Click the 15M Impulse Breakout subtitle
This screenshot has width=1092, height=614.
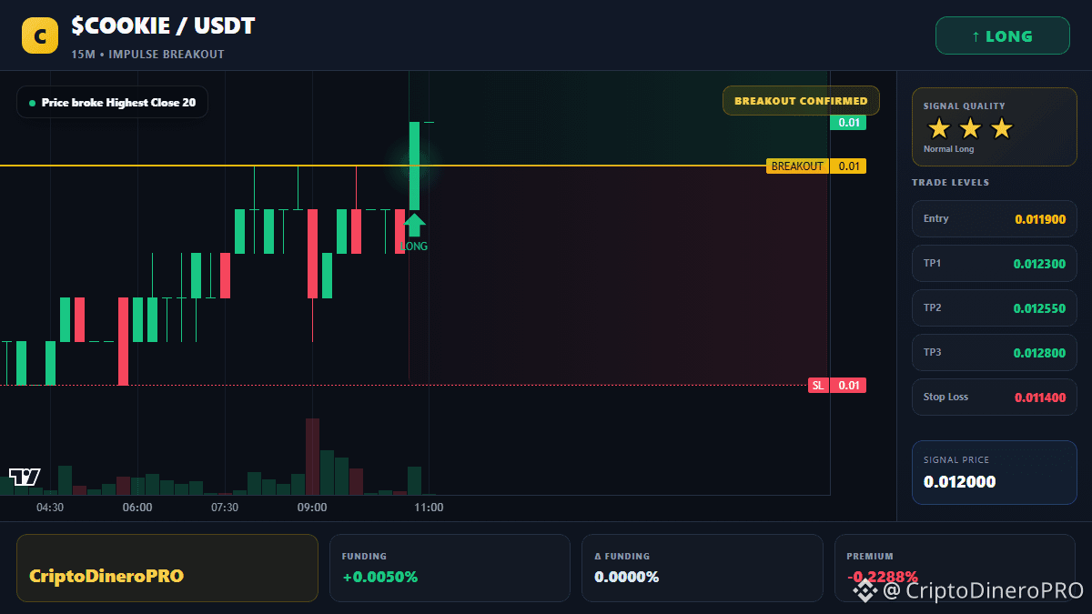(148, 55)
